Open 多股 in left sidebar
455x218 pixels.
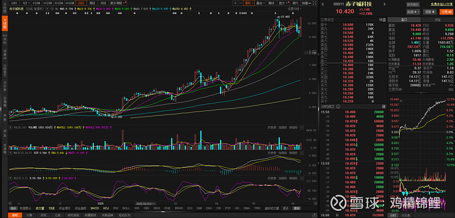pos(5,117)
